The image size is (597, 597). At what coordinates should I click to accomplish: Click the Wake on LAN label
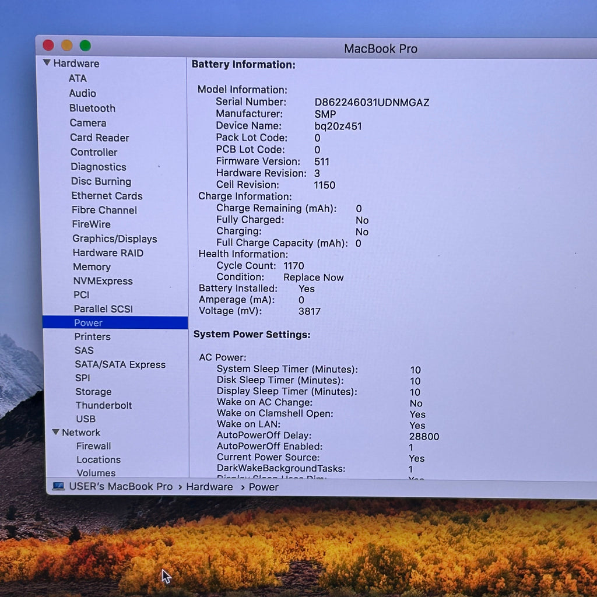pos(248,424)
